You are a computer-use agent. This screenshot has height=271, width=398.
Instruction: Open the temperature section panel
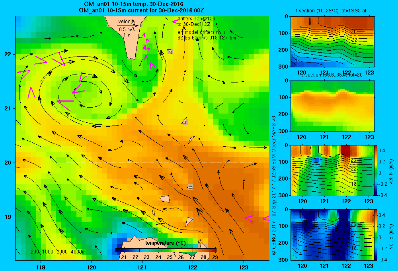pyautogui.click(x=332, y=42)
